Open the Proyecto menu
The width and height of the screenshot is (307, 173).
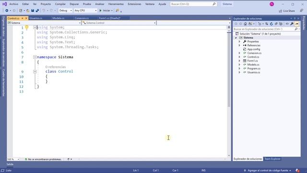(46, 4)
